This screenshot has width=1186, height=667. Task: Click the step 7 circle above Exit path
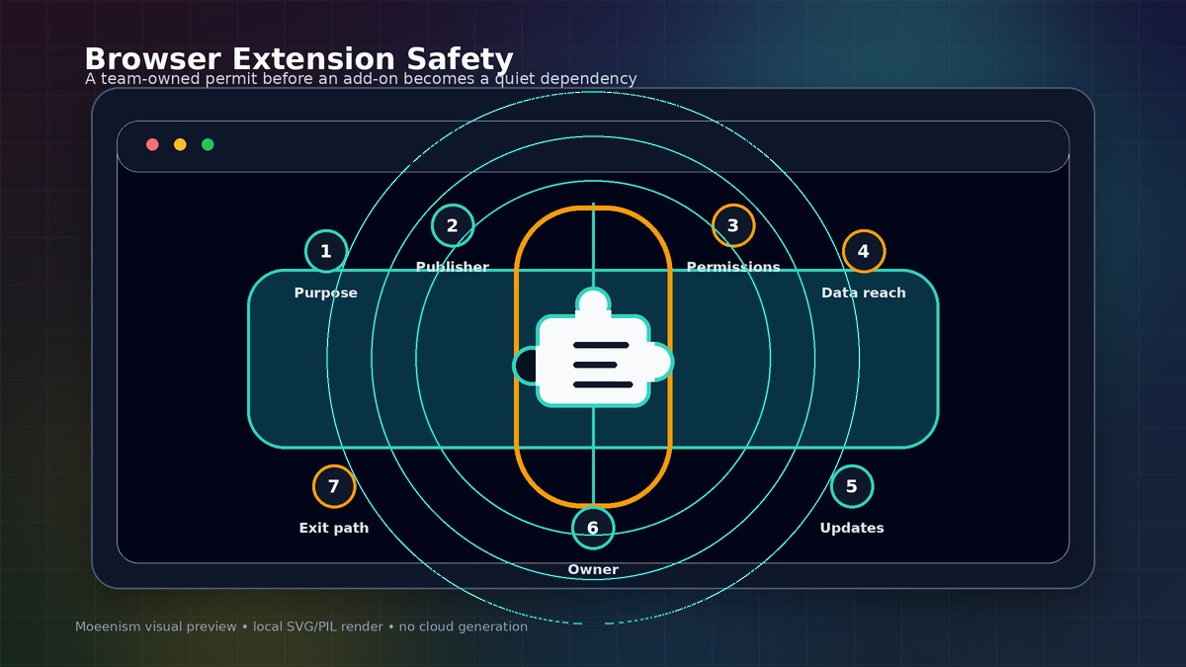pyautogui.click(x=334, y=486)
